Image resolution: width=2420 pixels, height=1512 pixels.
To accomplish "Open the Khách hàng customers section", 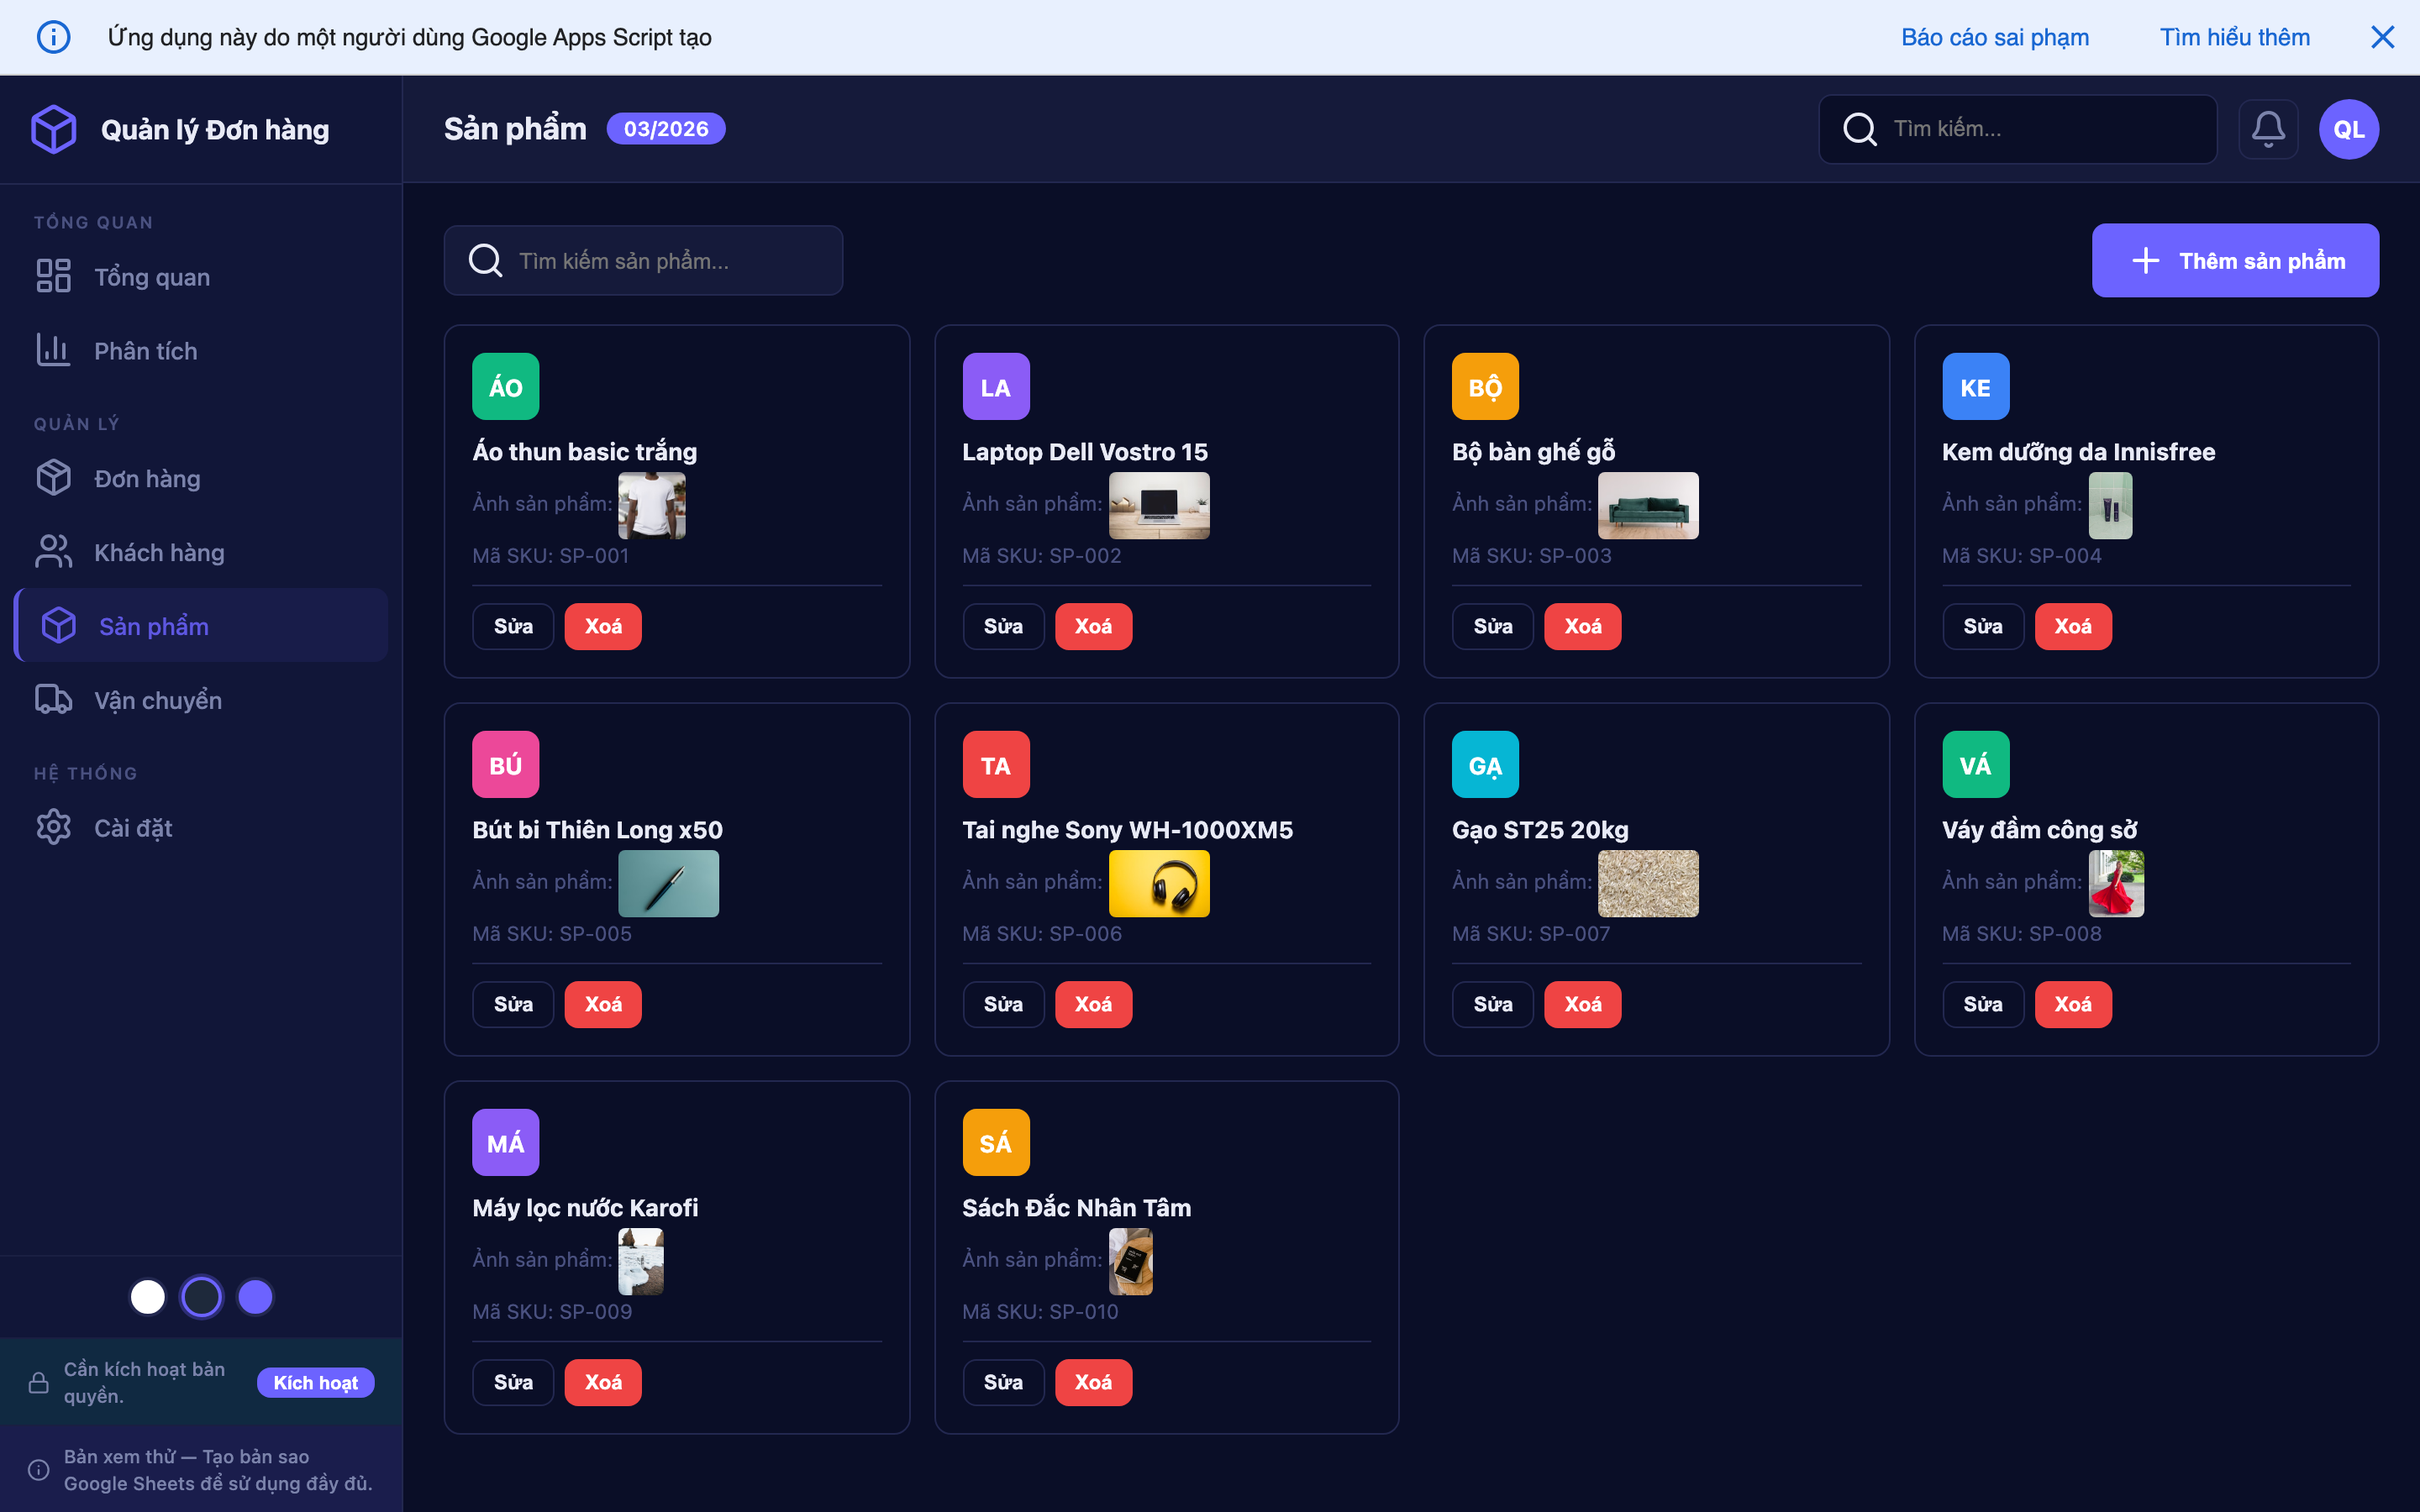I will [159, 551].
